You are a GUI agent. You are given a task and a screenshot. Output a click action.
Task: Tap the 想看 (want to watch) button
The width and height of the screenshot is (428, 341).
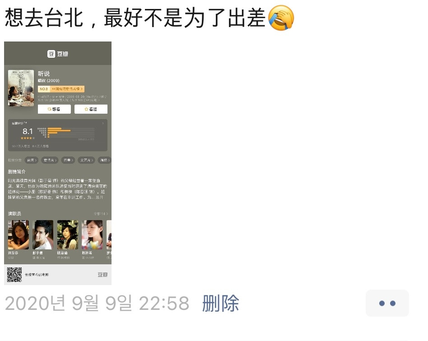pos(54,109)
